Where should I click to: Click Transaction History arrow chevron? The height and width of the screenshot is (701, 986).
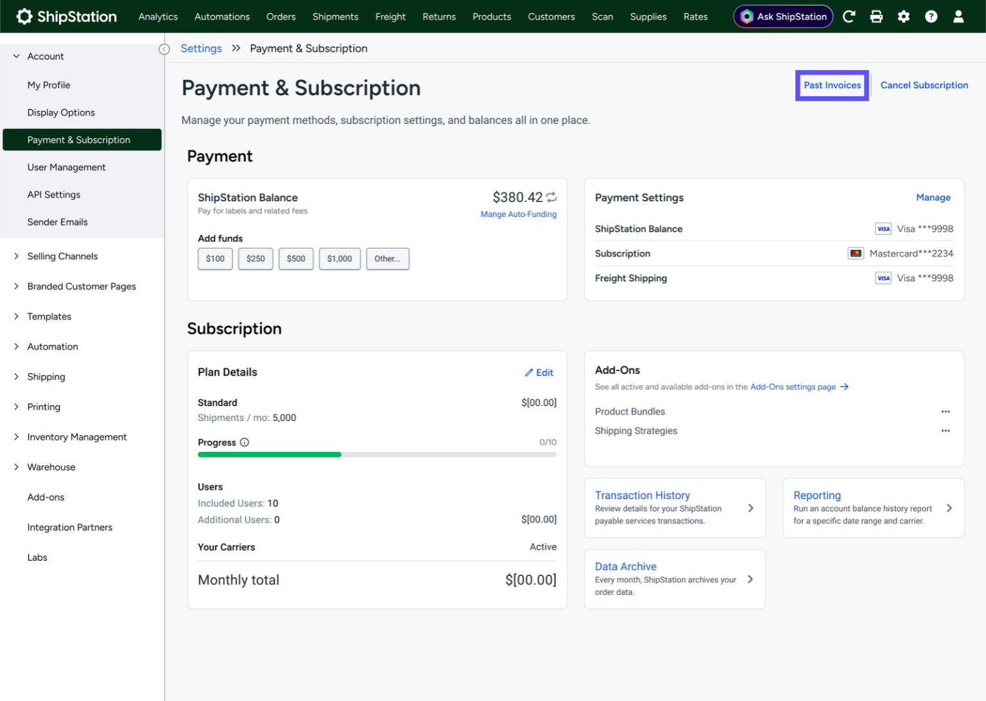750,508
